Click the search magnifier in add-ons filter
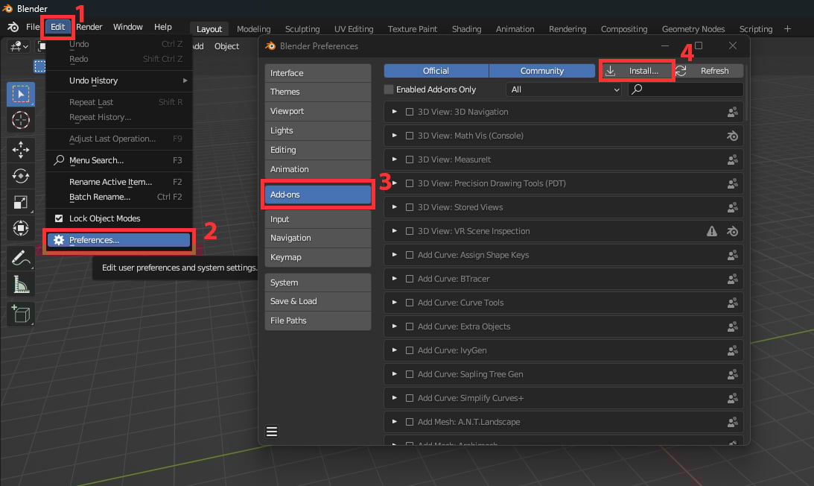Screen dimensions: 814x486 (x=637, y=89)
